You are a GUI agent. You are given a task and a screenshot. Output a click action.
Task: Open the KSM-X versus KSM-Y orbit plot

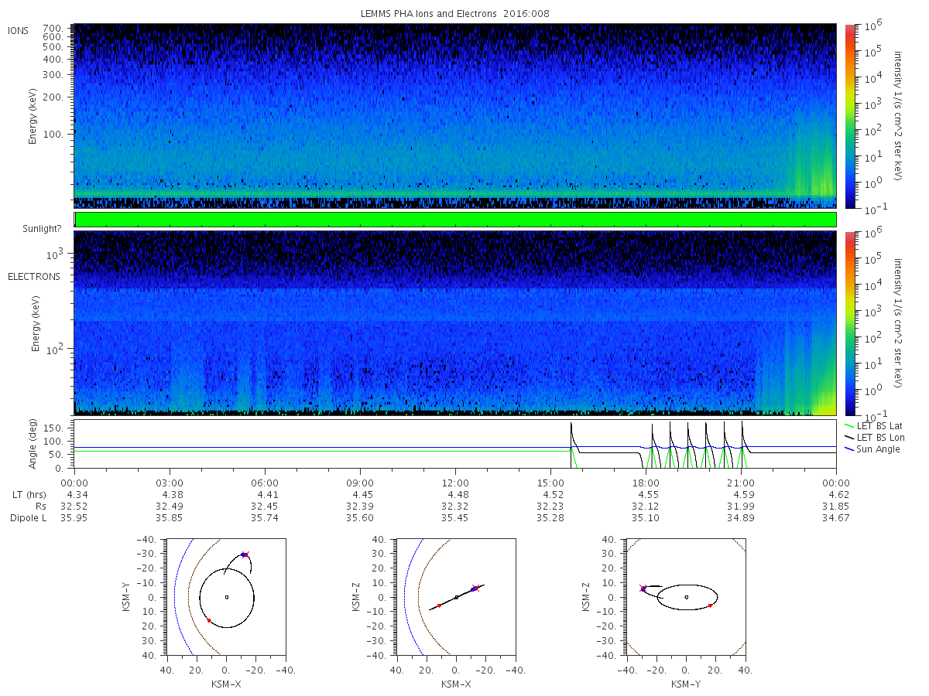pyautogui.click(x=226, y=597)
